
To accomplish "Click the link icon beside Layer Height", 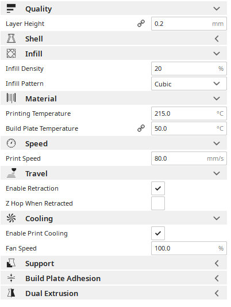I will tap(141, 24).
